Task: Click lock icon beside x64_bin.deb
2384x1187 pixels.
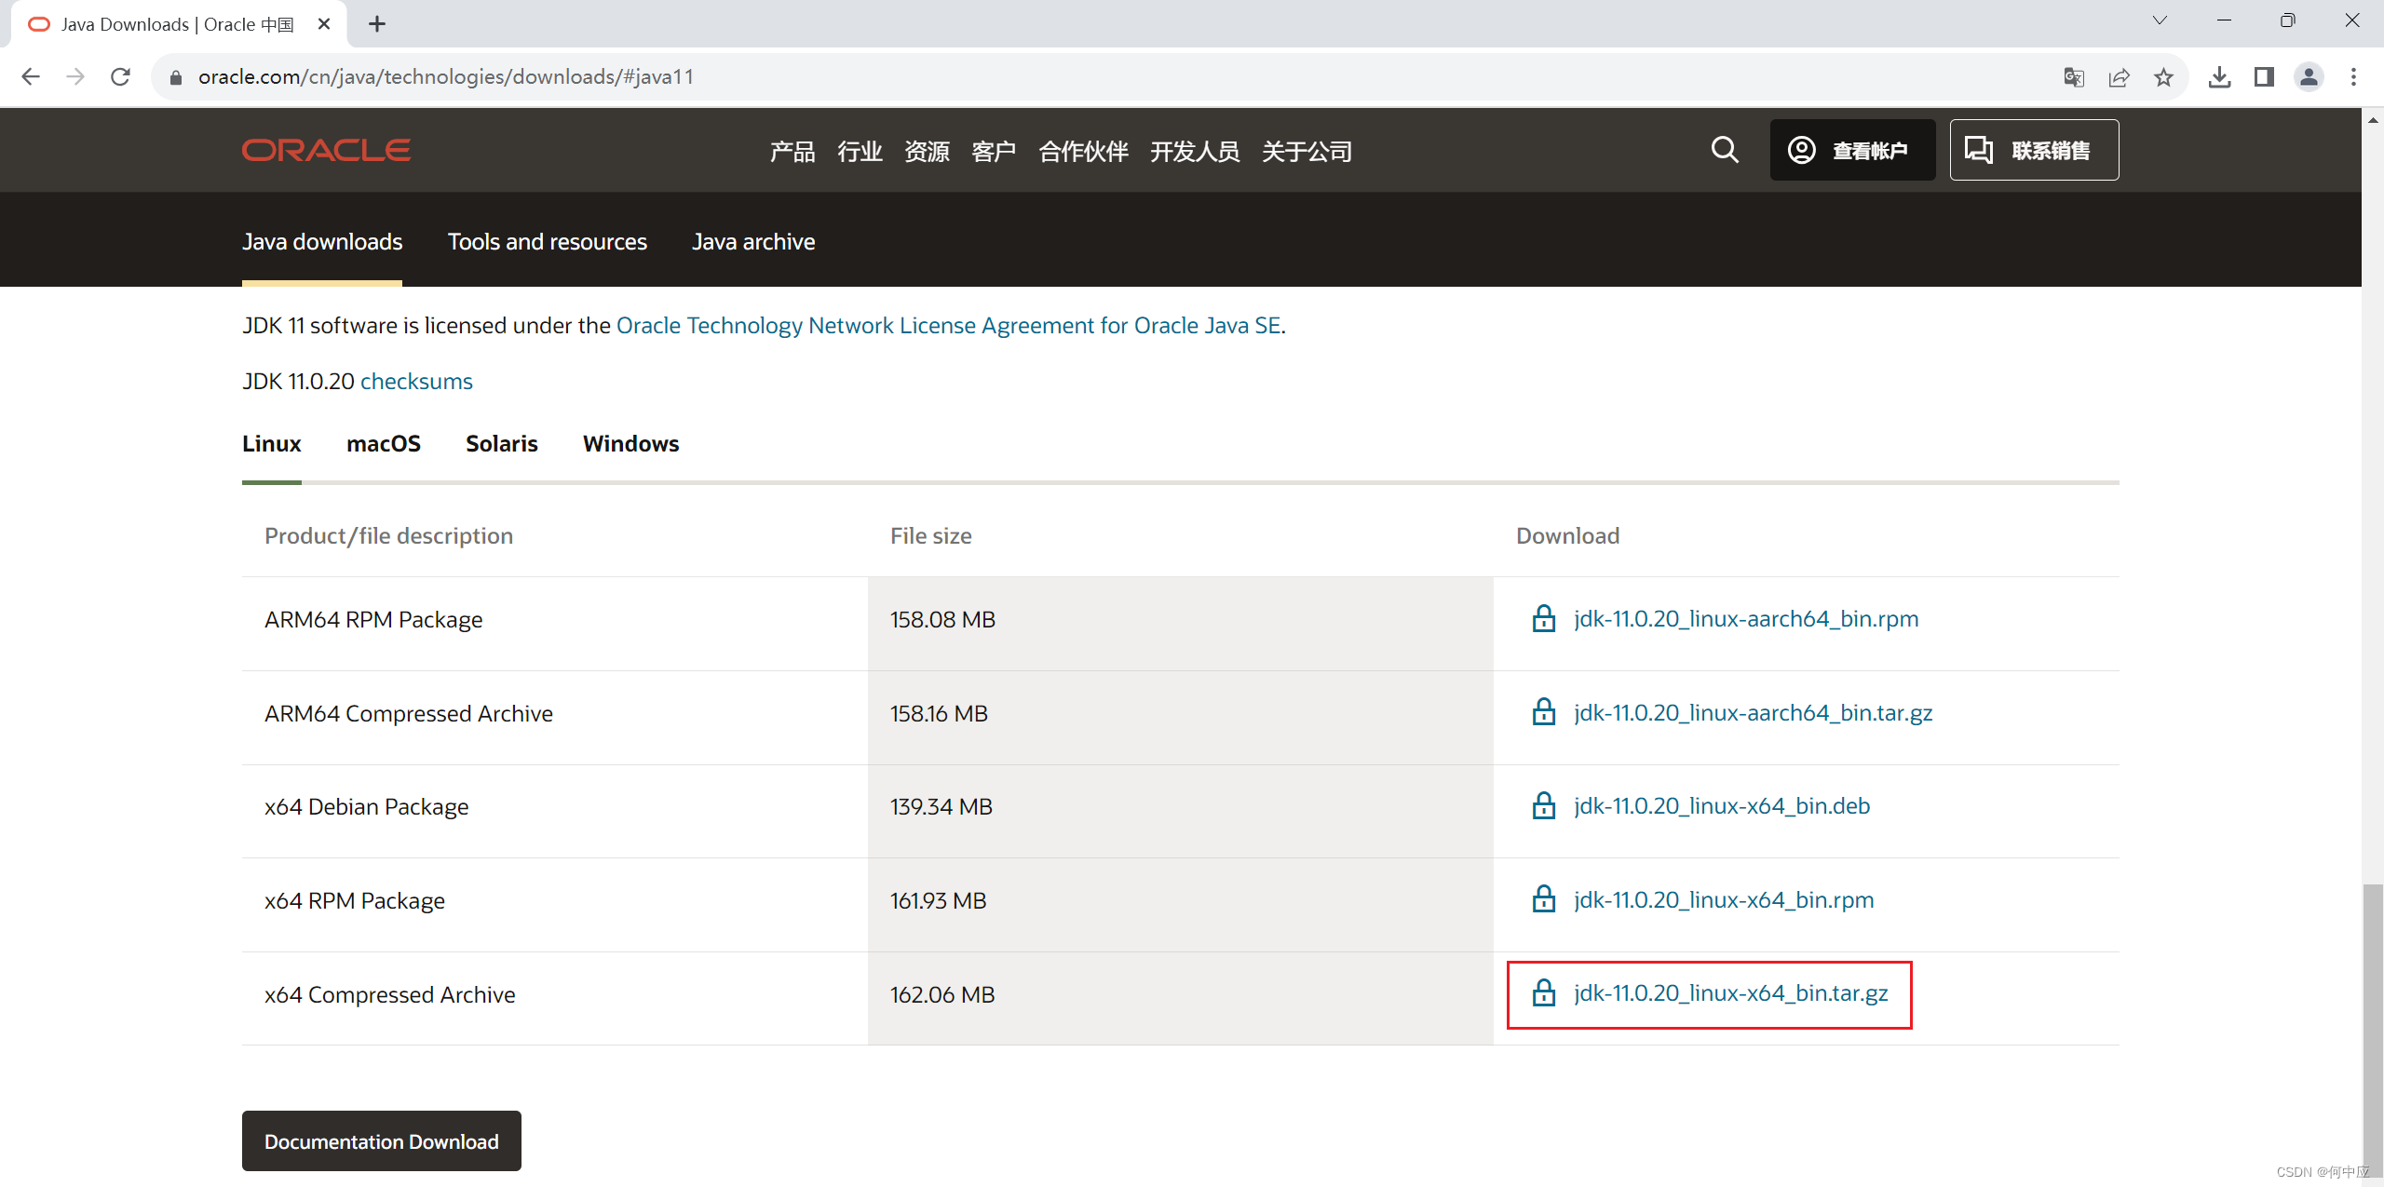Action: coord(1543,805)
